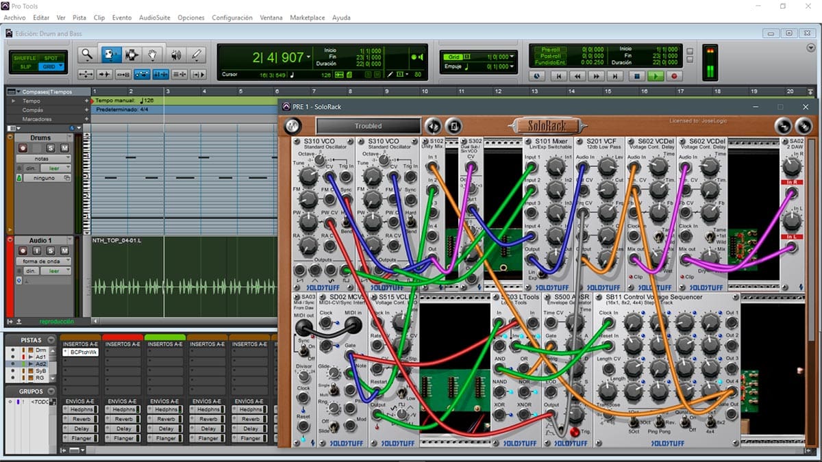Open the GRUPOS list options menu
822x462 pixels.
point(51,391)
